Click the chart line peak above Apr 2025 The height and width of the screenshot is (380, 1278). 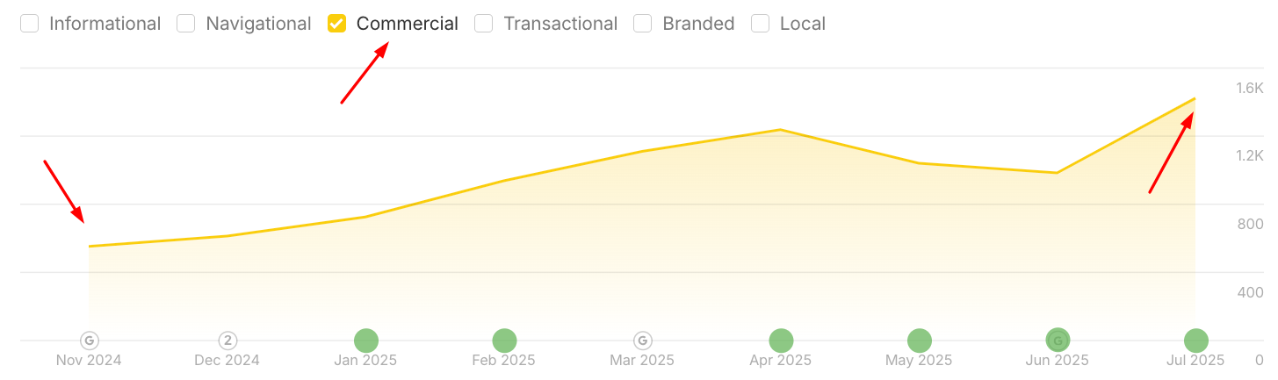click(781, 130)
